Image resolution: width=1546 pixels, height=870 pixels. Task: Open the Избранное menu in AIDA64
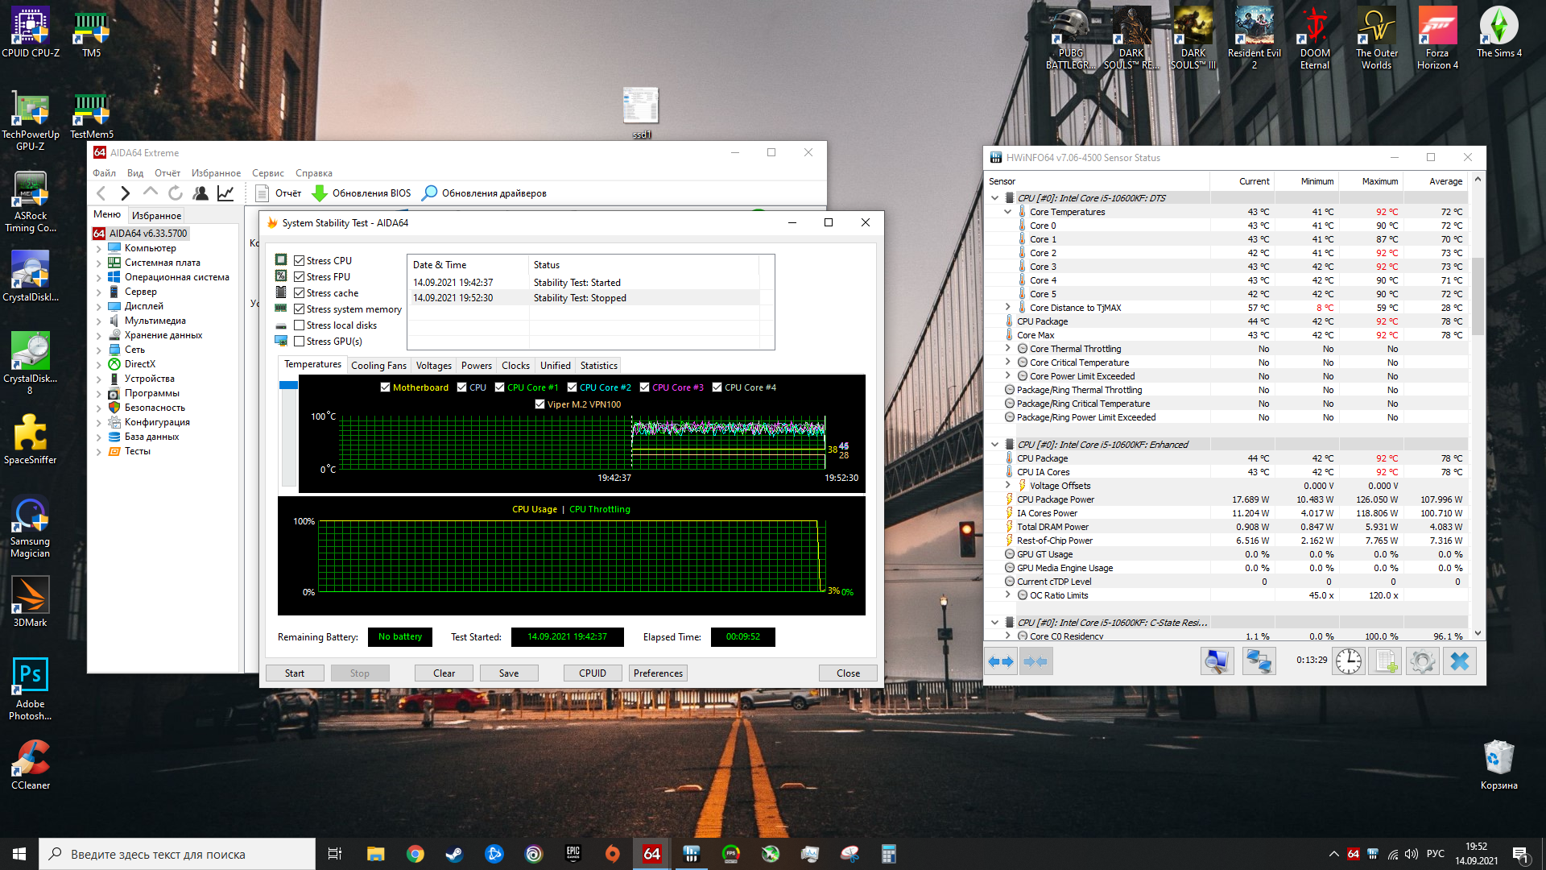click(x=216, y=173)
